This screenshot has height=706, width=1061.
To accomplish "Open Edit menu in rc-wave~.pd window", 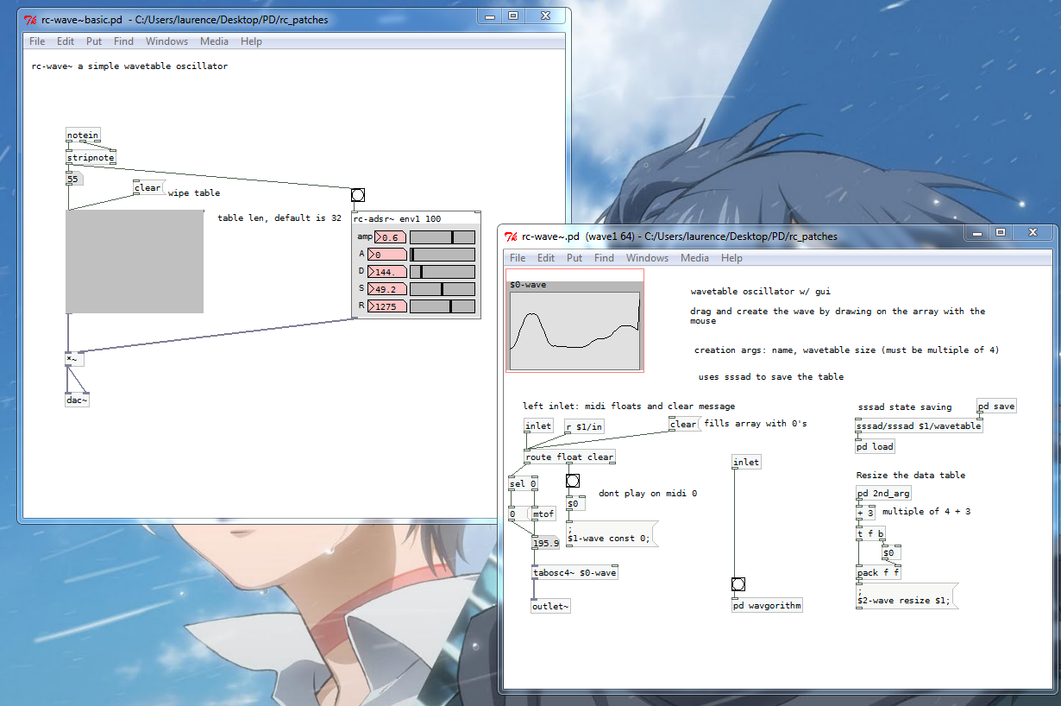I will [546, 258].
